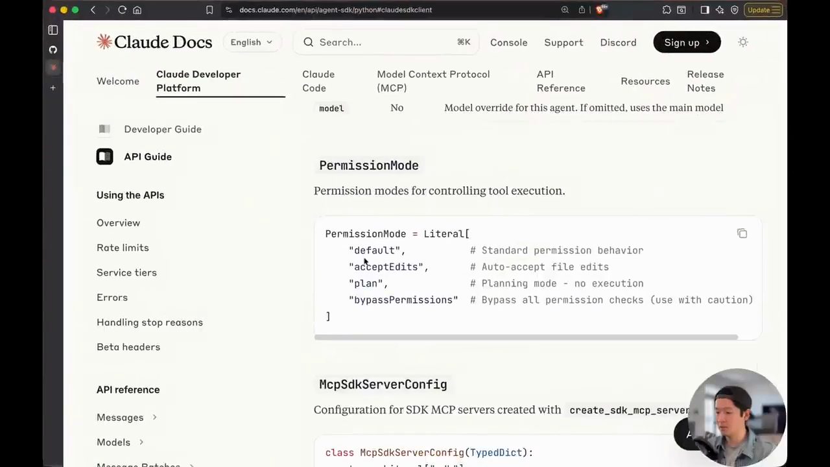Open the browser Update menu button
This screenshot has height=467, width=830.
point(764,10)
